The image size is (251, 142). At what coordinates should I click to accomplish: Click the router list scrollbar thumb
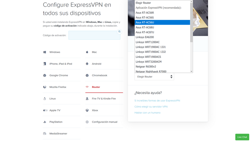(x=191, y=23)
